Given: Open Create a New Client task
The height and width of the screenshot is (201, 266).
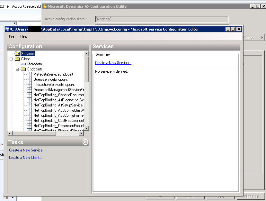Looking at the screenshot, I should click(25, 158).
